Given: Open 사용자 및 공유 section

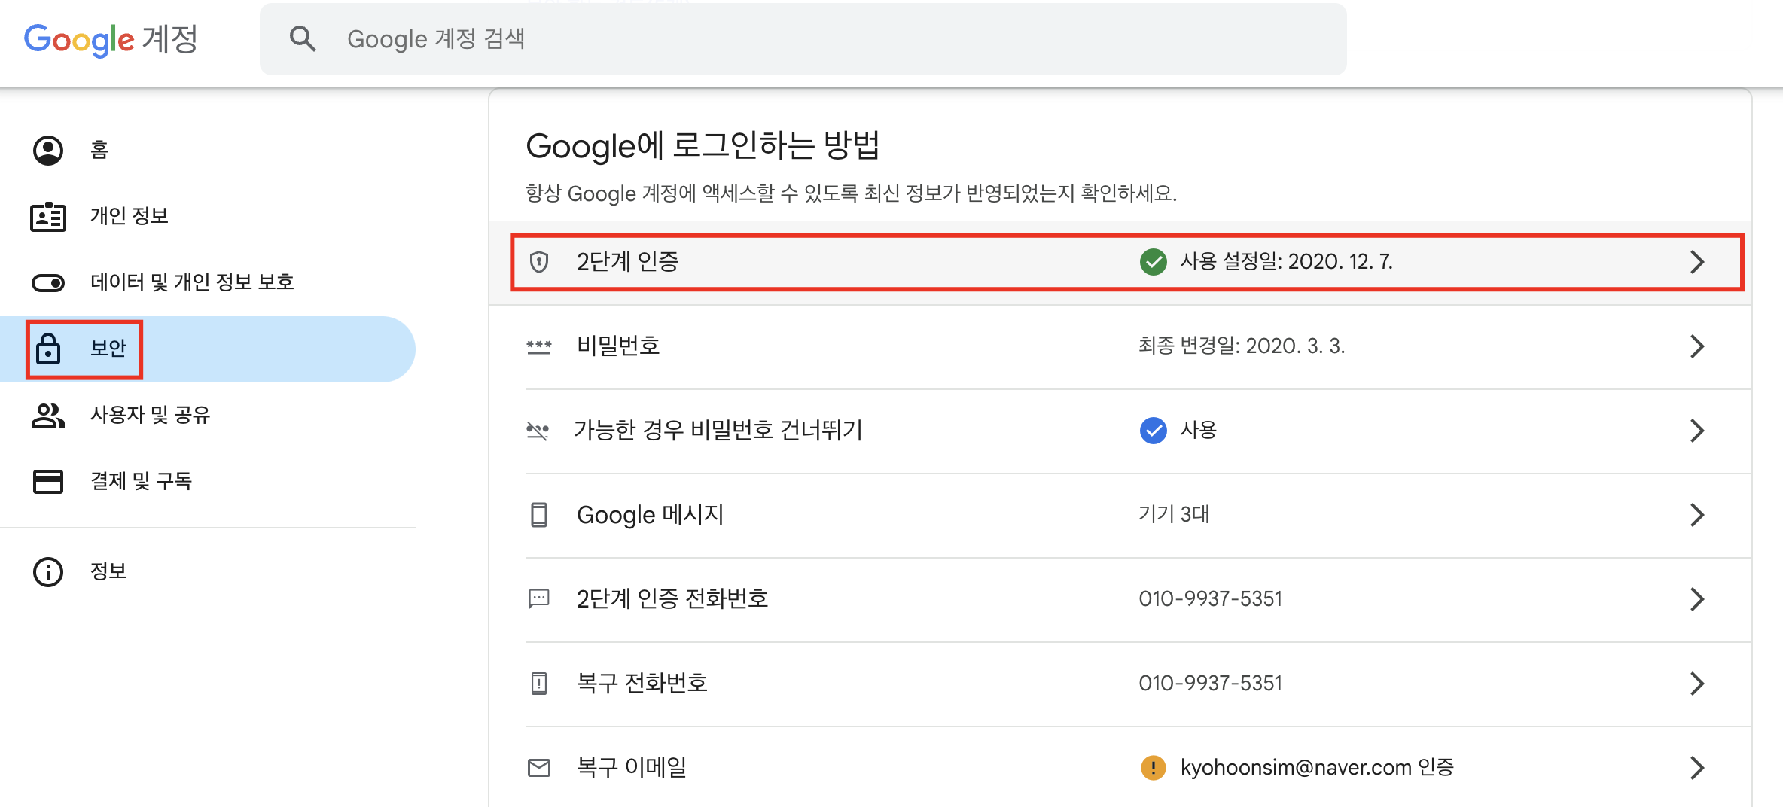Looking at the screenshot, I should pyautogui.click(x=208, y=415).
